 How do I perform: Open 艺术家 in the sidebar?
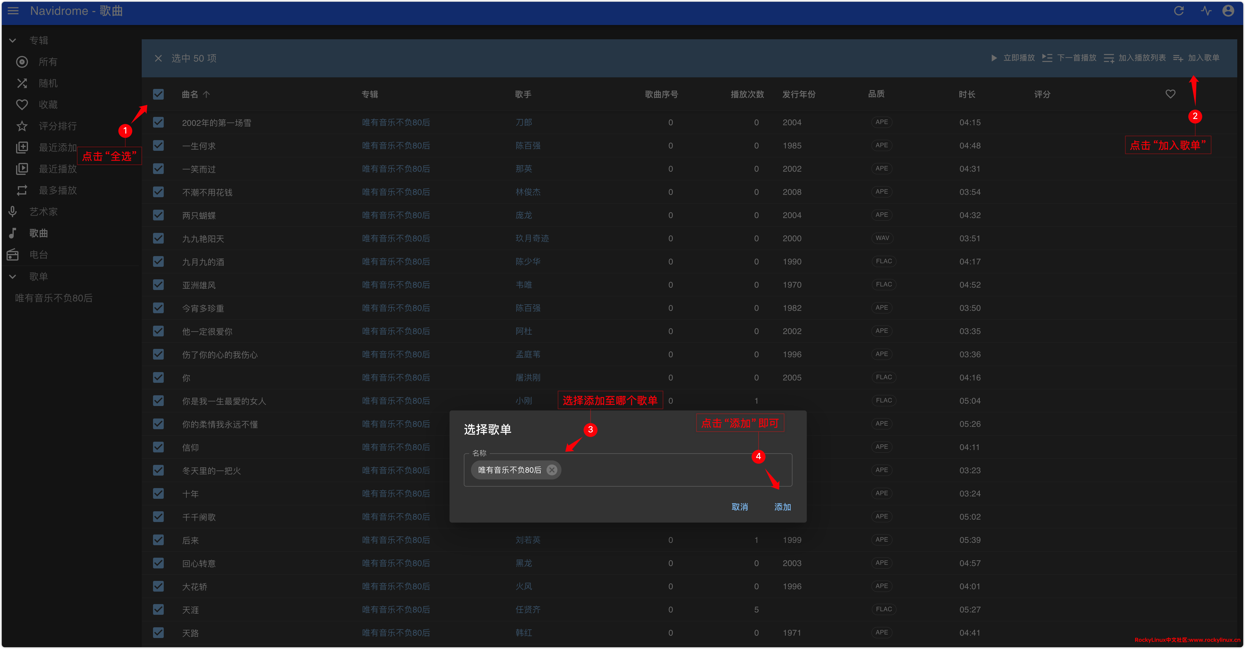point(43,211)
